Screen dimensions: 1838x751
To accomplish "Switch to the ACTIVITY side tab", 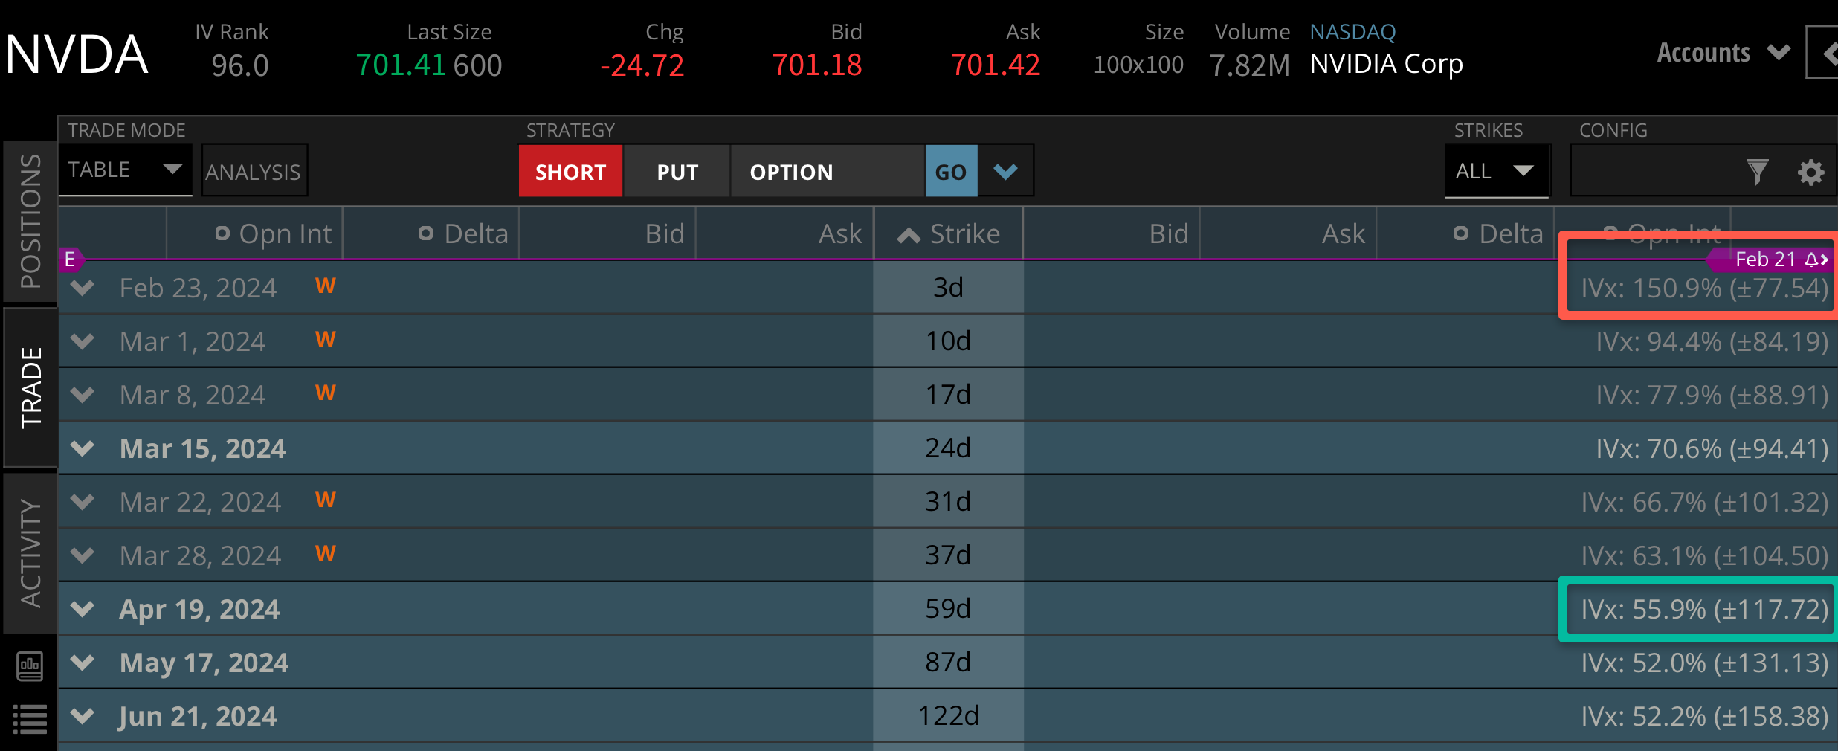I will [30, 553].
